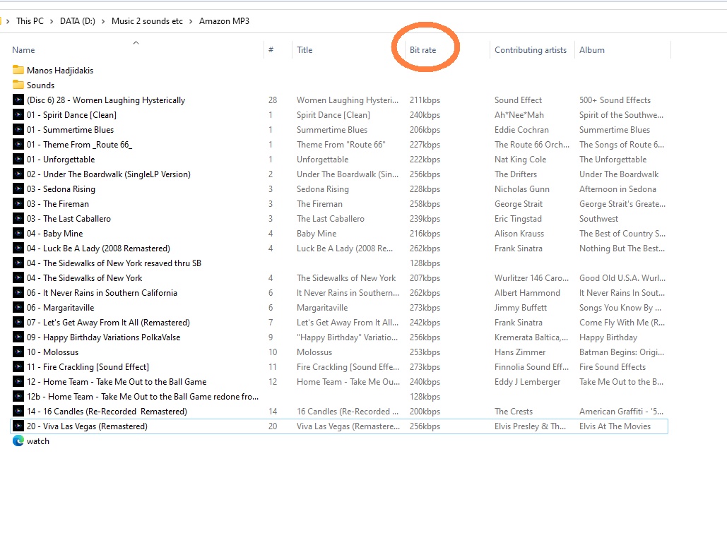The image size is (727, 533).
Task: Select the Sedona Rising file icon
Action: coord(18,188)
